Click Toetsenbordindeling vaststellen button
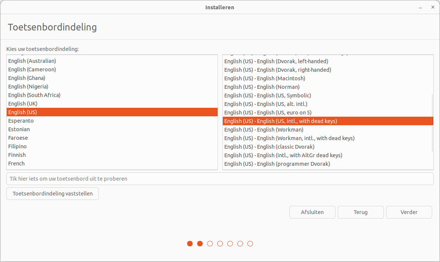 tap(52, 194)
